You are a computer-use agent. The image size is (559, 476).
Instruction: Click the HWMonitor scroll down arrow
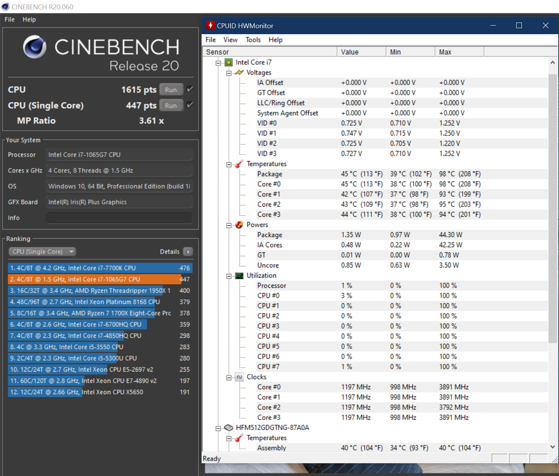click(x=552, y=447)
